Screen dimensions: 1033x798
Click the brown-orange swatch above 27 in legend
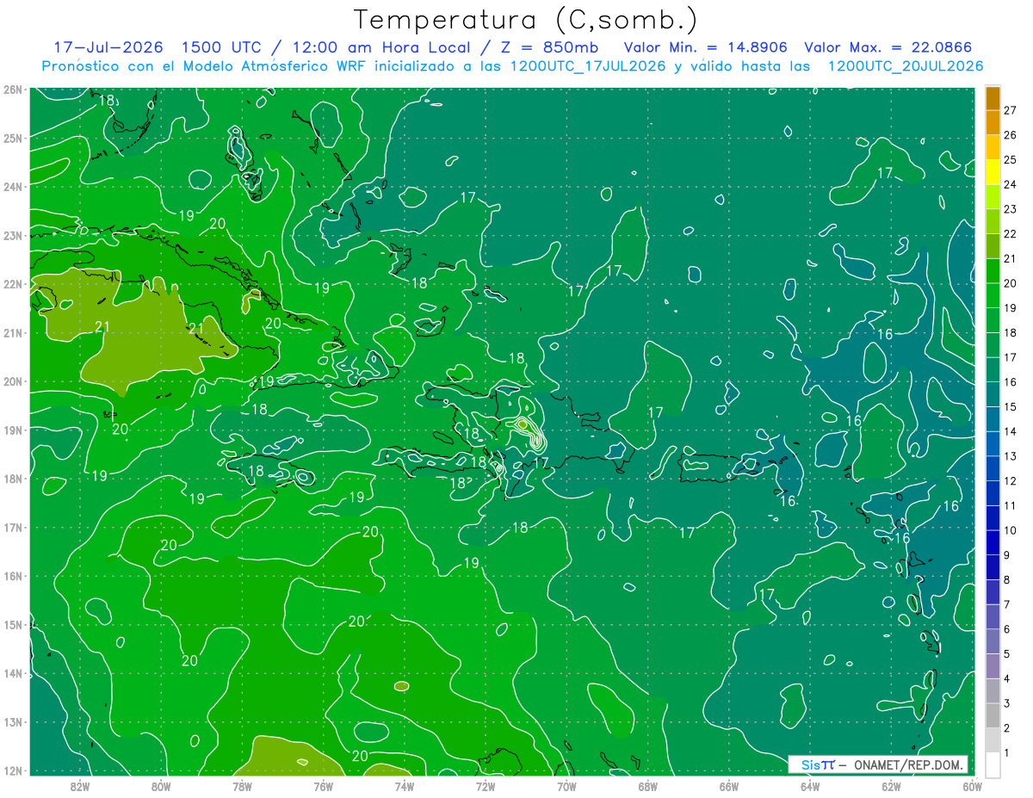993,98
